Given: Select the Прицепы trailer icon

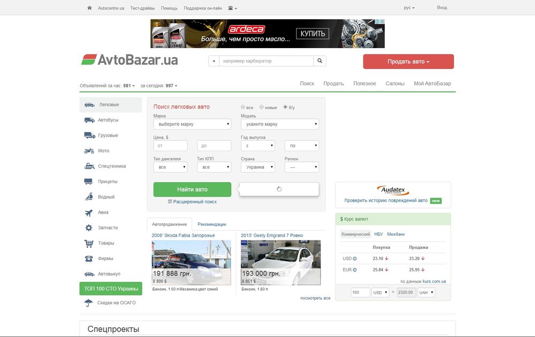Looking at the screenshot, I should pos(88,181).
